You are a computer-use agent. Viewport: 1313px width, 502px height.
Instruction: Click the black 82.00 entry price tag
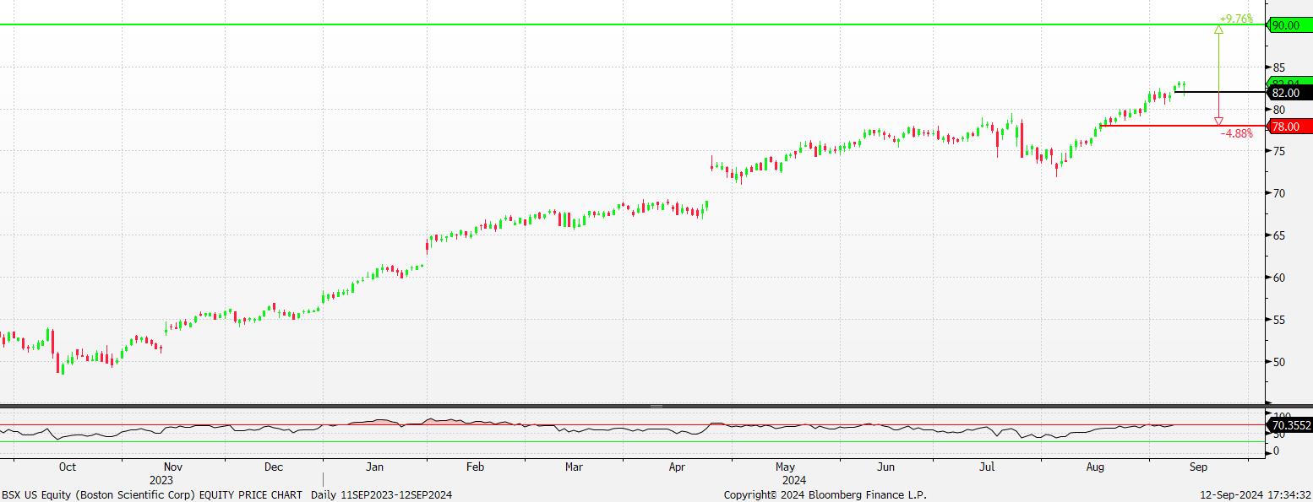pyautogui.click(x=1289, y=93)
